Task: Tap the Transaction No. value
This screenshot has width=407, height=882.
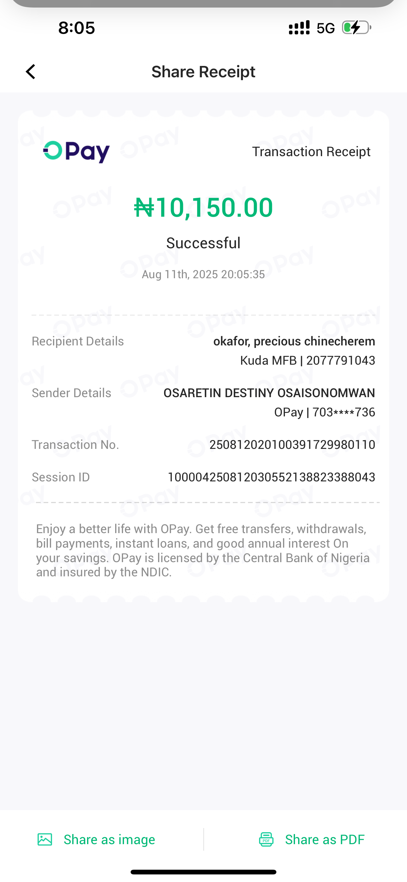Action: [x=292, y=445]
